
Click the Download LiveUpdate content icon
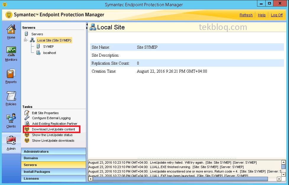27,129
